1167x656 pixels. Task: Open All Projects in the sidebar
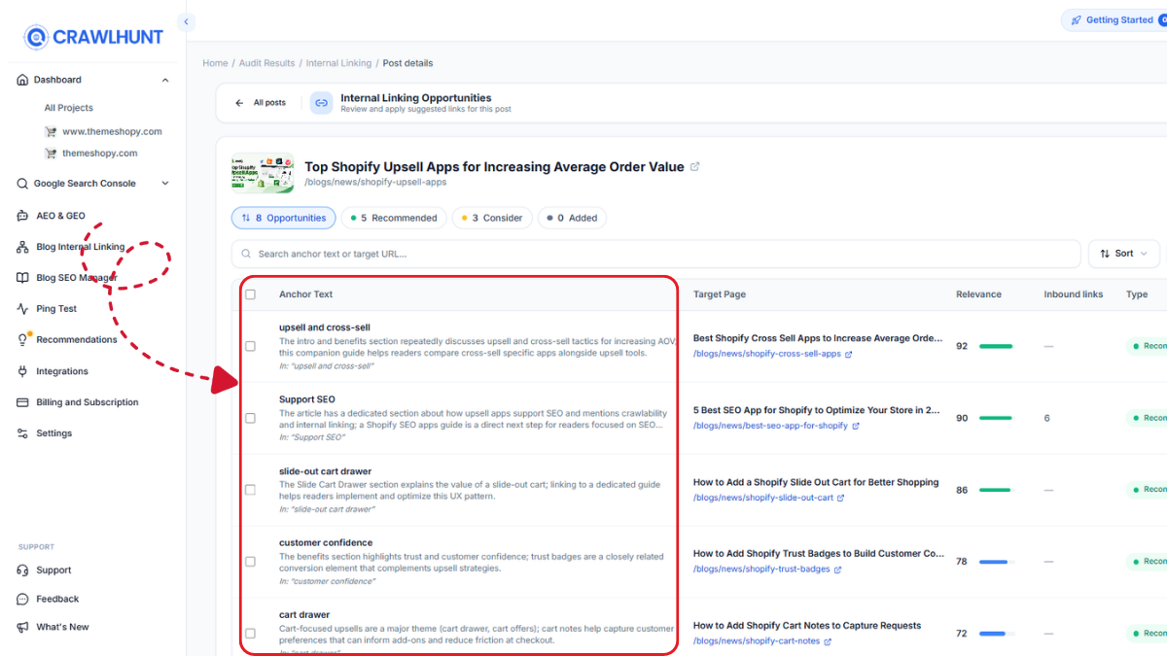click(69, 108)
